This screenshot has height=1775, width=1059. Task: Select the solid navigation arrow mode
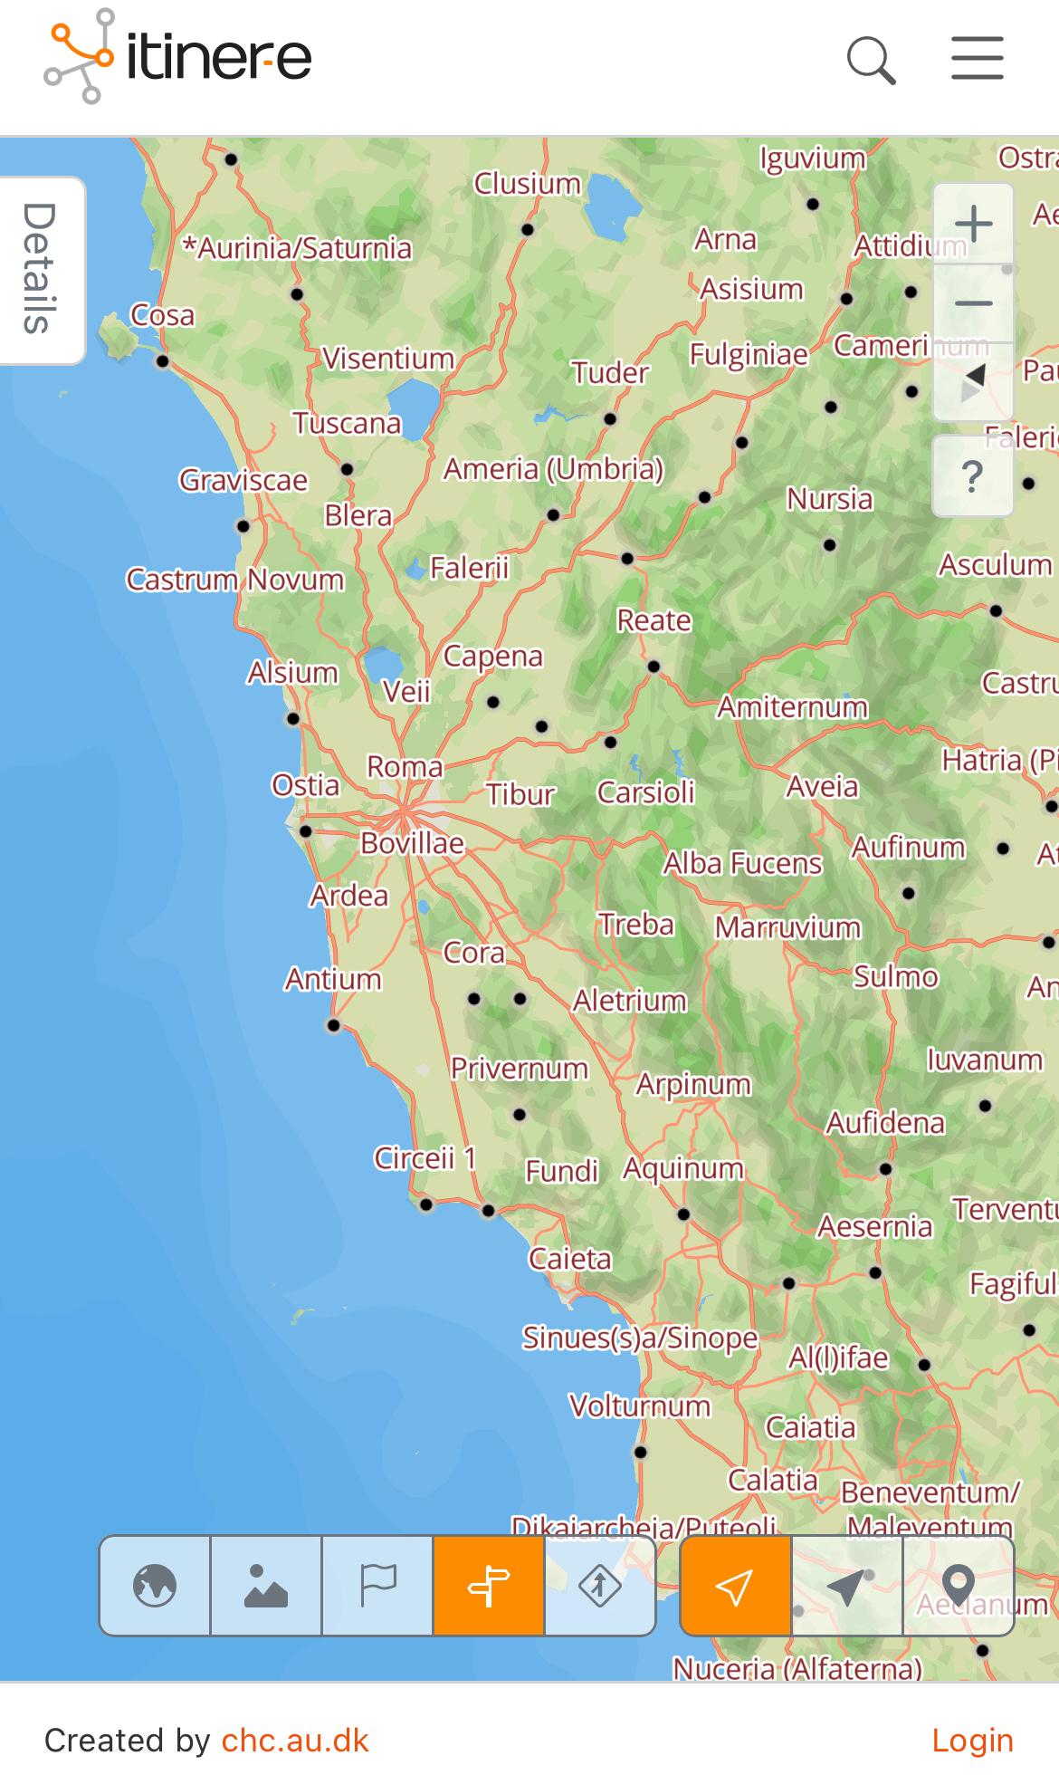846,1586
